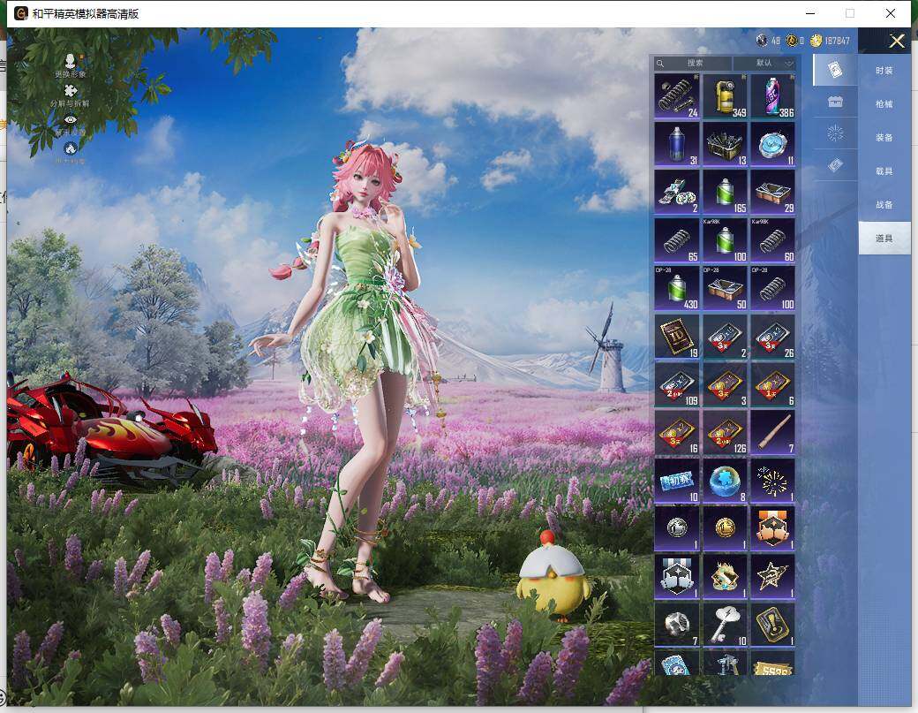Screen dimensions: 918x713
Task: Select the 装备 tab
Action: click(x=884, y=138)
